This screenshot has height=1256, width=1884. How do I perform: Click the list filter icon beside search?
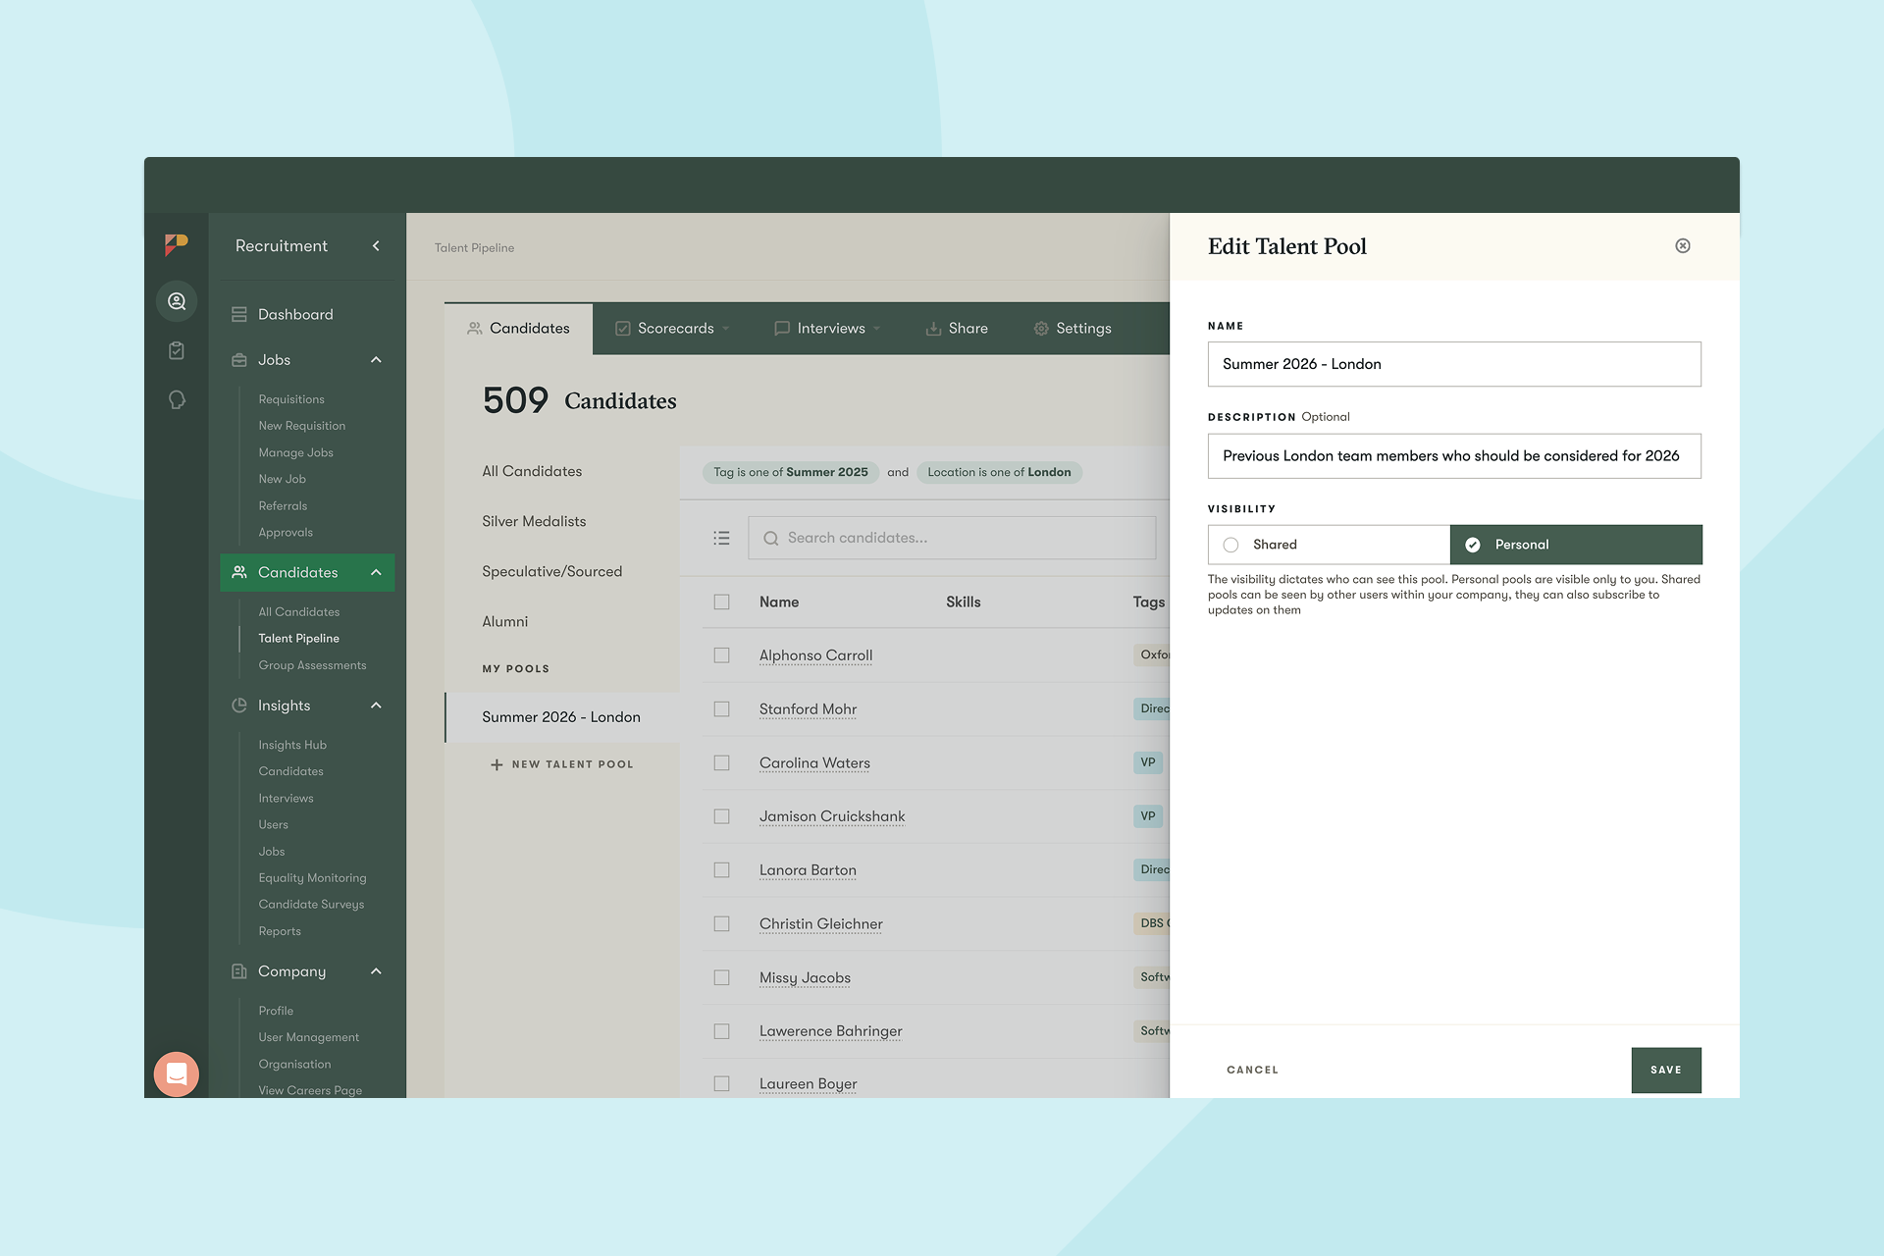coord(721,538)
